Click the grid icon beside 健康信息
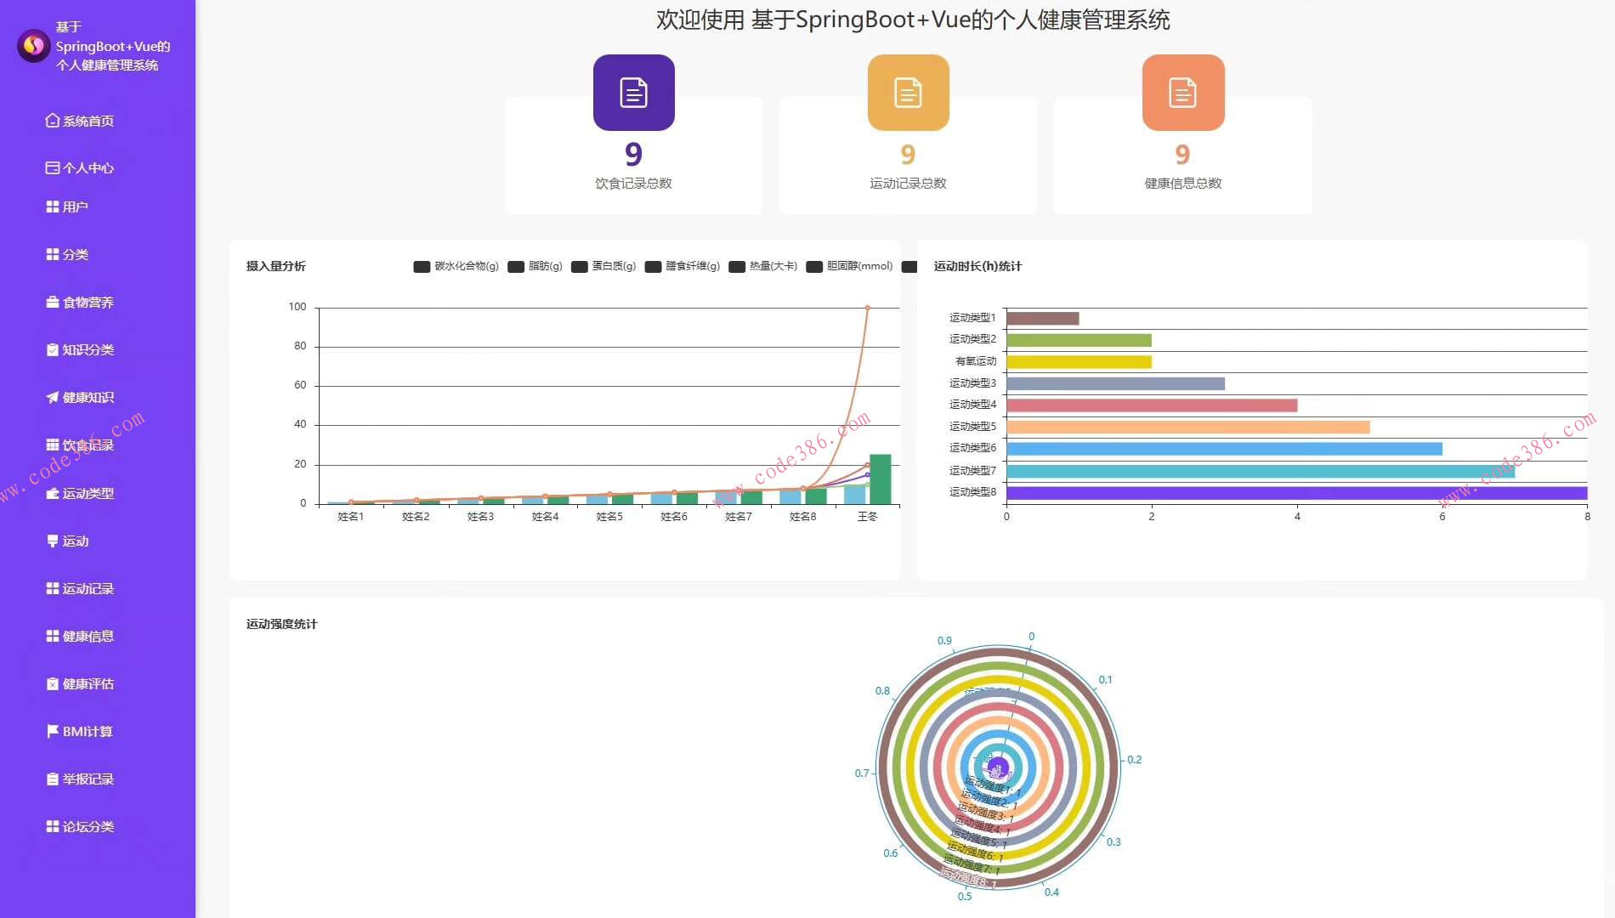The height and width of the screenshot is (918, 1615). click(53, 636)
